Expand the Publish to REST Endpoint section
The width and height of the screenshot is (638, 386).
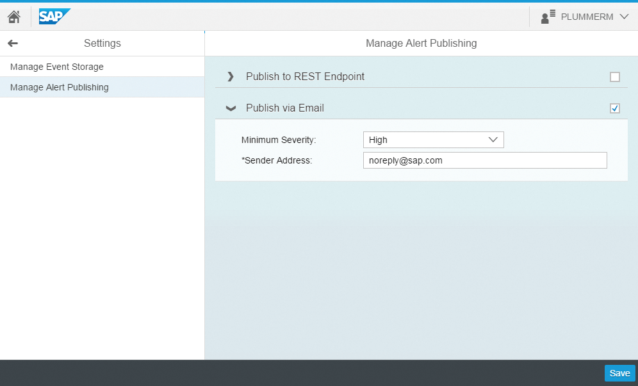click(x=231, y=76)
